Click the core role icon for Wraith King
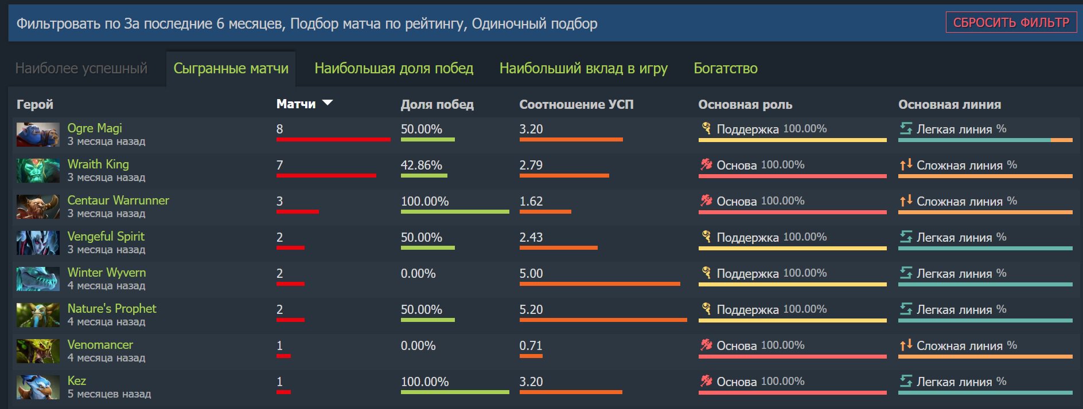 (x=706, y=165)
